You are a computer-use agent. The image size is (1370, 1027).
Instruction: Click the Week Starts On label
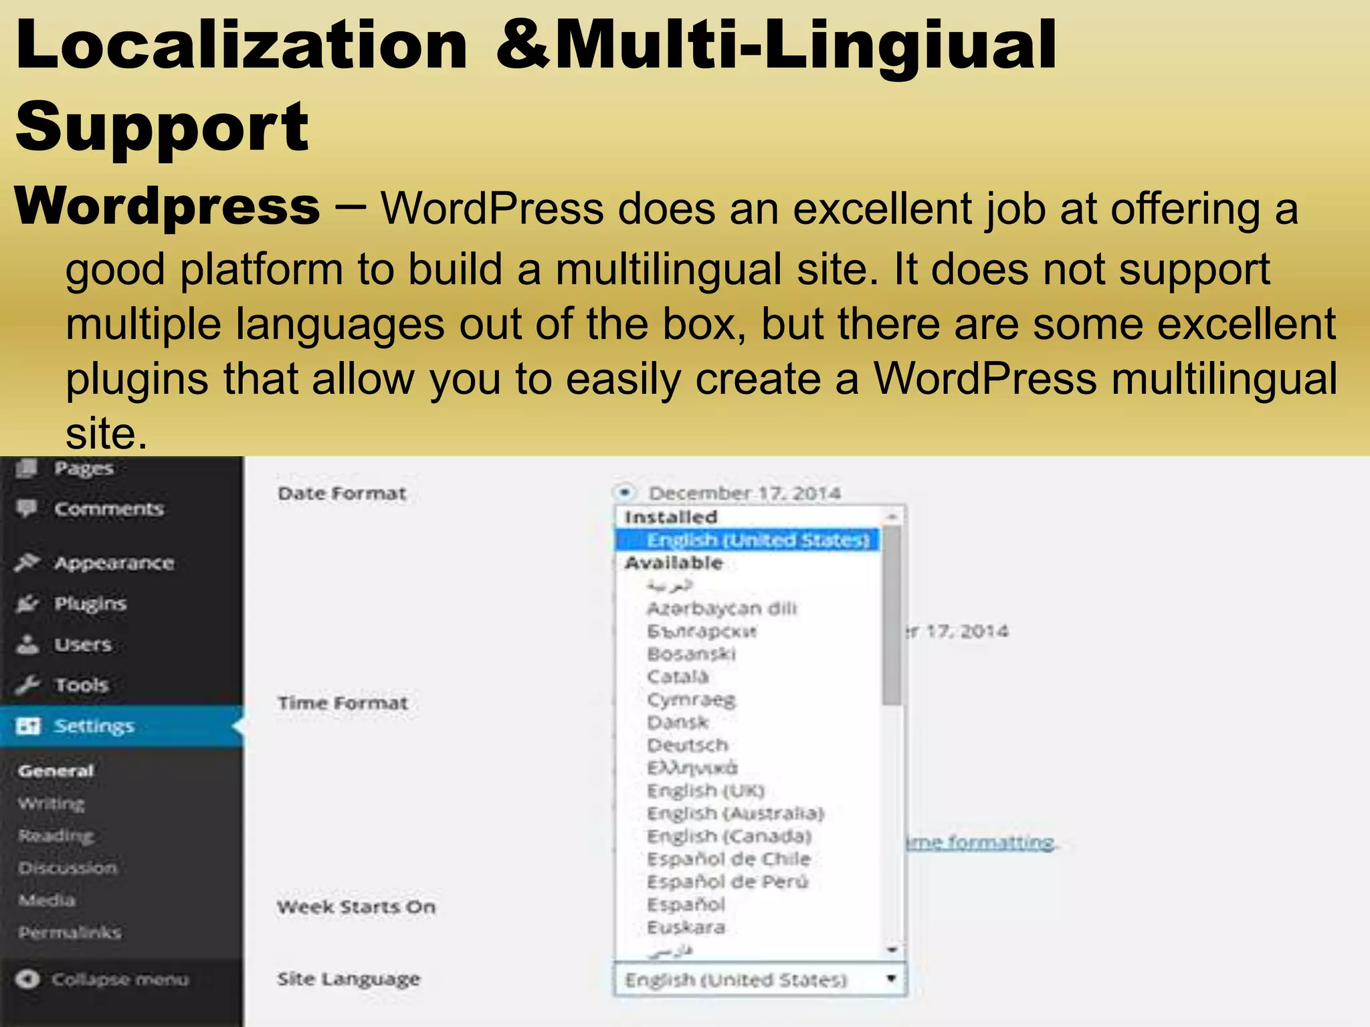pos(356,907)
